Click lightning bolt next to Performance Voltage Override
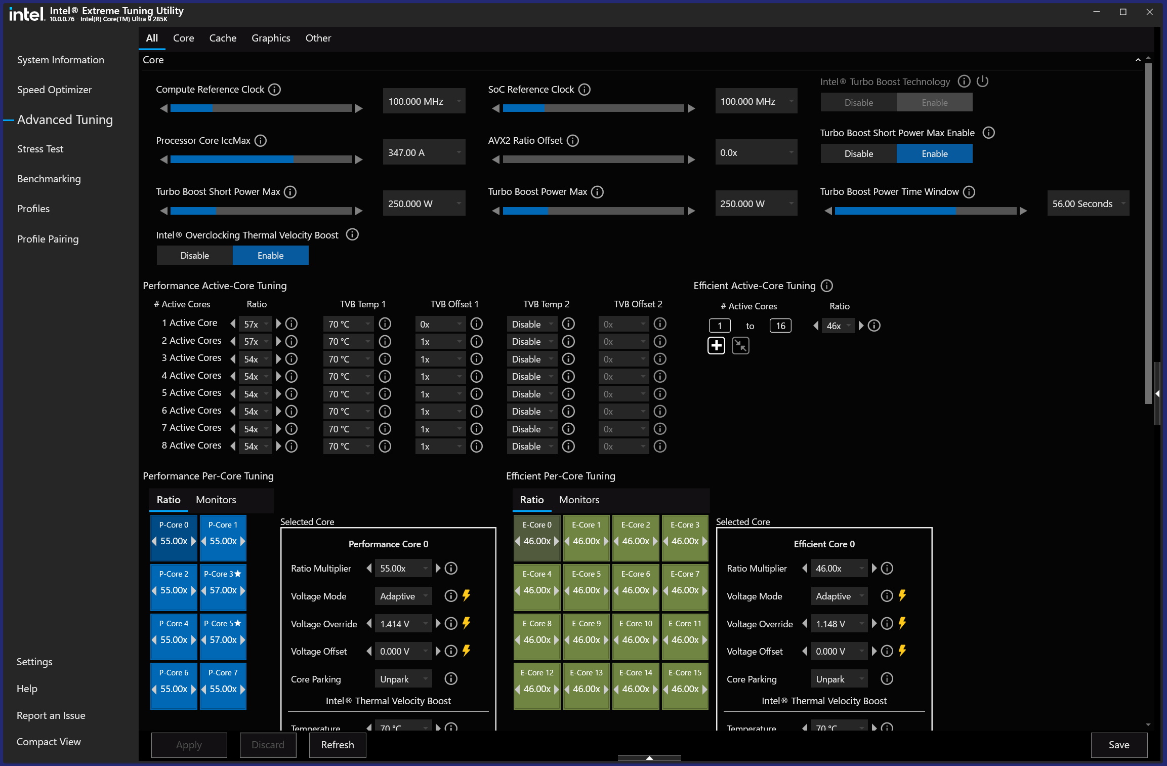1167x766 pixels. [466, 623]
